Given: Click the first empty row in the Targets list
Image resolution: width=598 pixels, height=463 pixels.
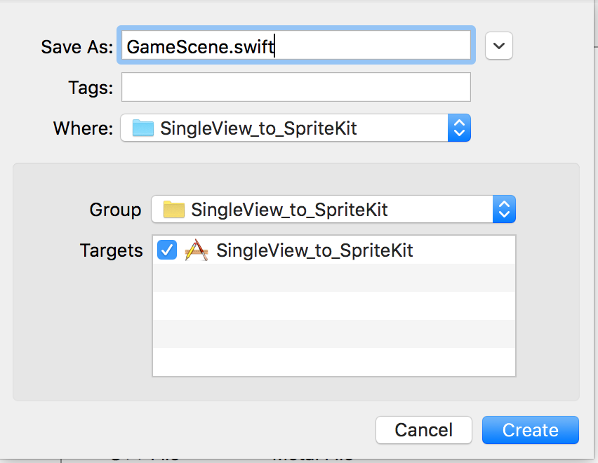Looking at the screenshot, I should (x=334, y=278).
